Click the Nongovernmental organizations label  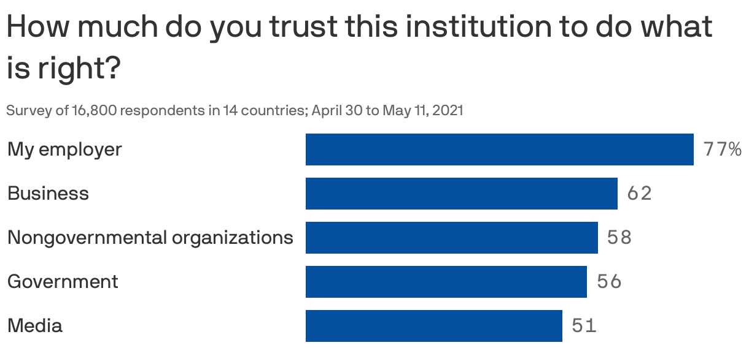point(150,238)
